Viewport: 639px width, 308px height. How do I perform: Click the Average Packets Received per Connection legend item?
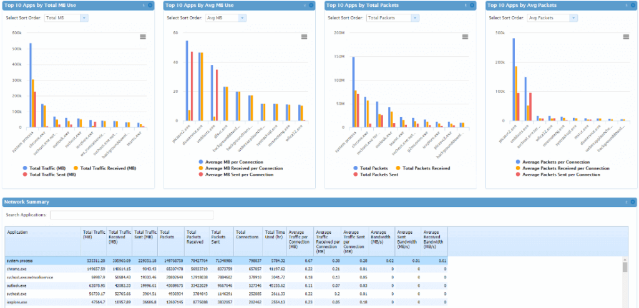point(562,168)
